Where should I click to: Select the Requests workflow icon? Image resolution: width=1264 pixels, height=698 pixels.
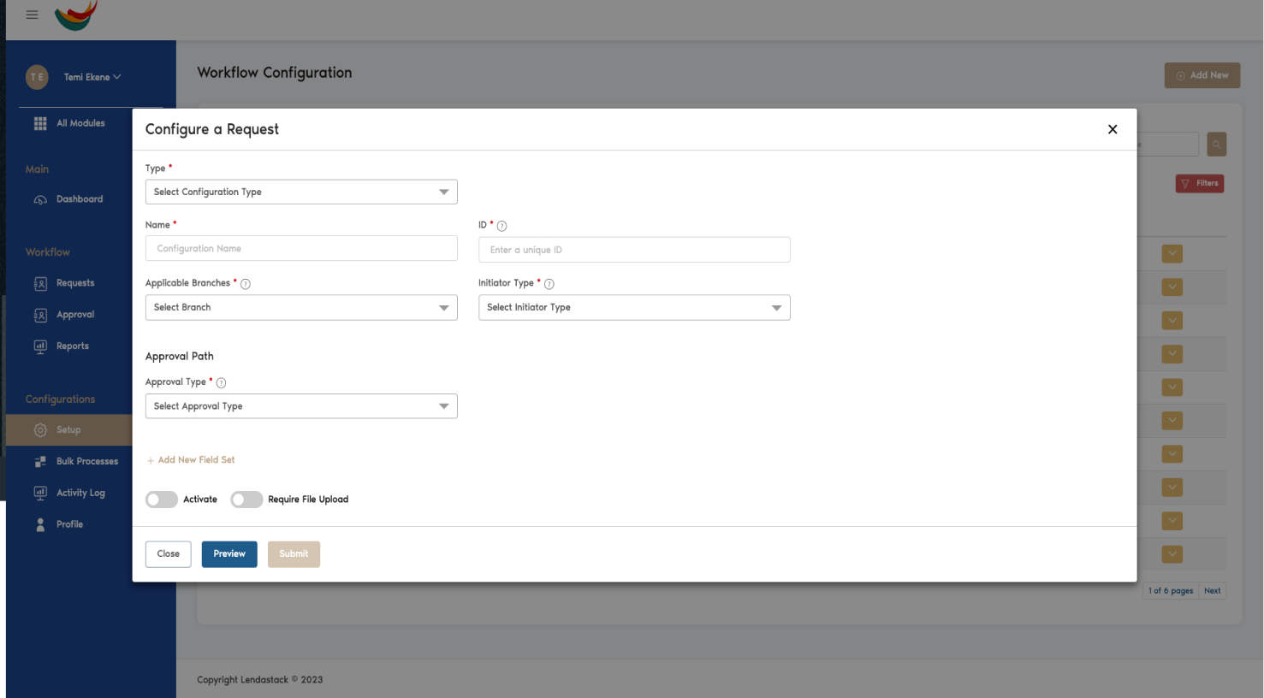point(40,282)
